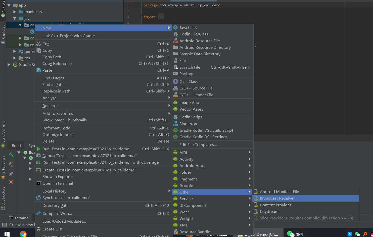Open the Captures side tab

[3, 35]
